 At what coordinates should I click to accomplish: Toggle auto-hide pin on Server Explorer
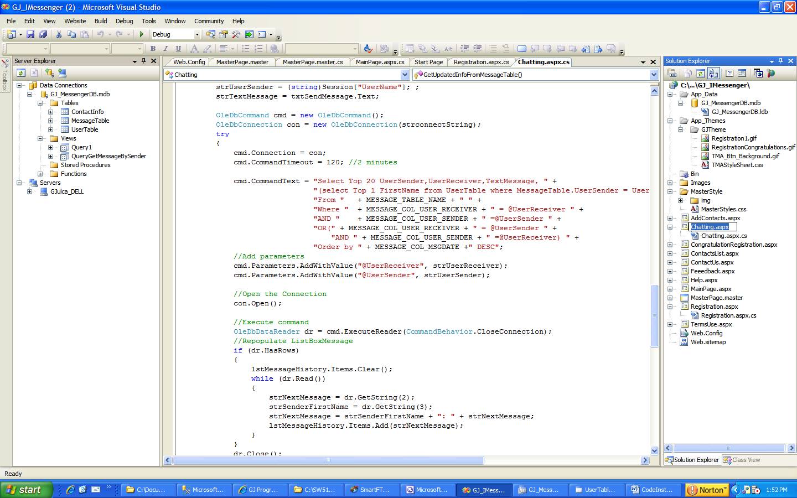click(x=143, y=61)
